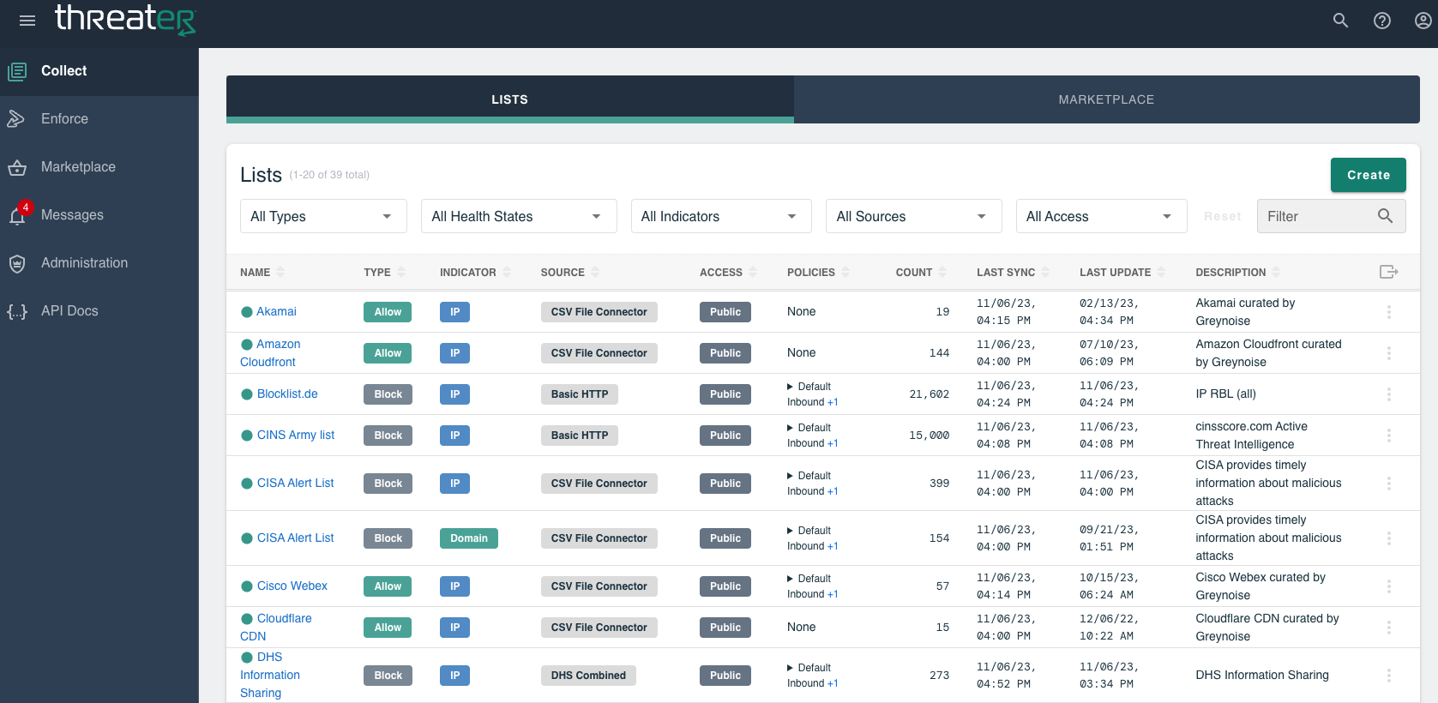
Task: Open row actions menu for Blocklist.de
Action: click(x=1389, y=394)
